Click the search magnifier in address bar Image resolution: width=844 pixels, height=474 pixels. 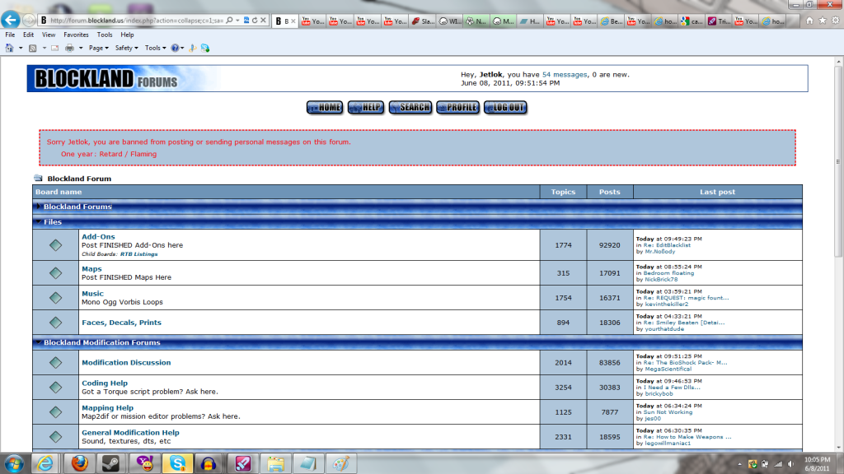(229, 21)
